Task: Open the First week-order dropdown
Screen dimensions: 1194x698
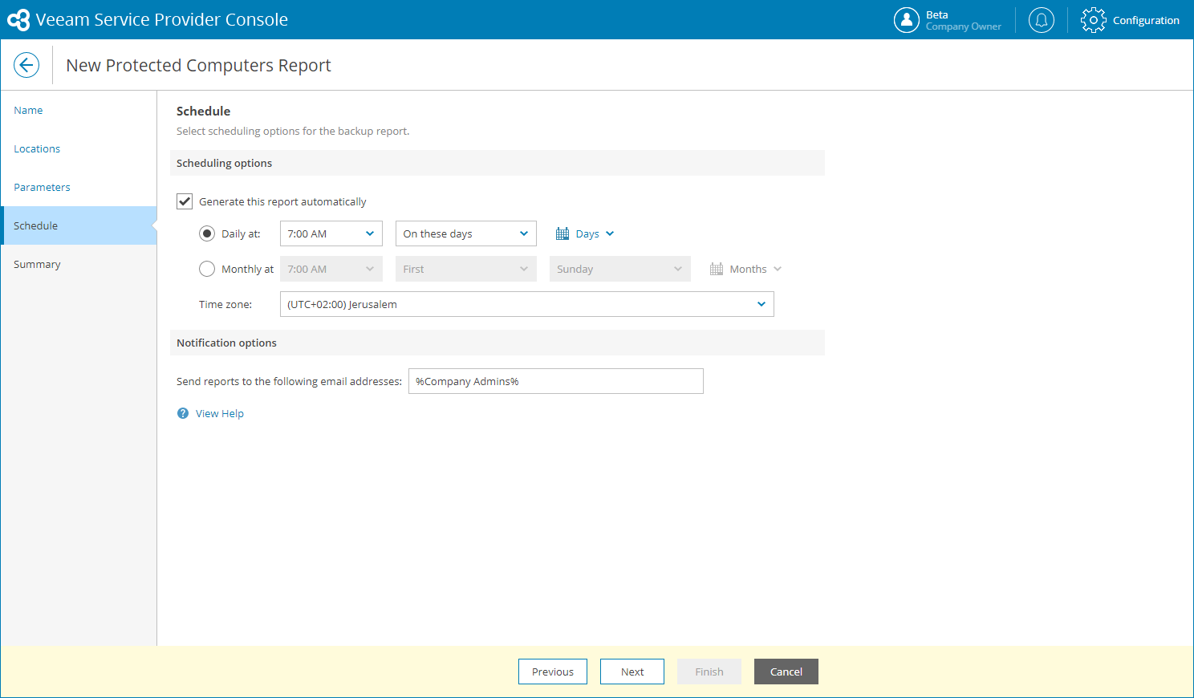Action: click(466, 269)
